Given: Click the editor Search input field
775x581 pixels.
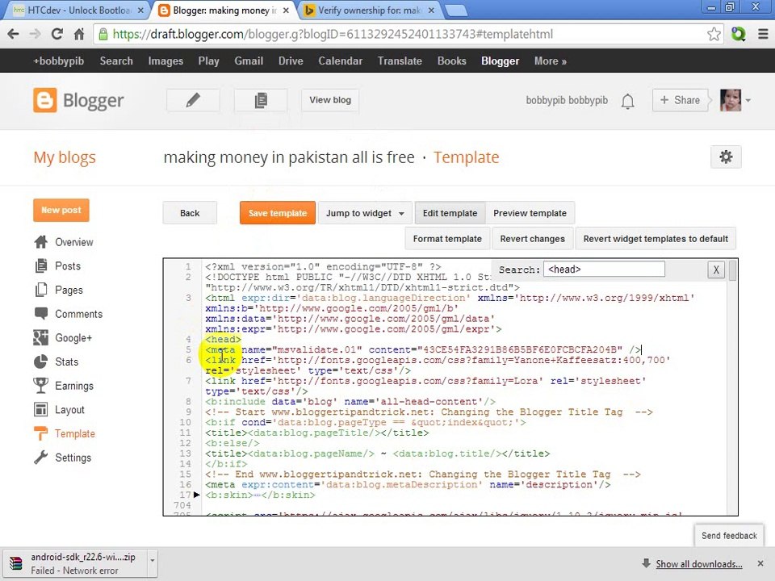Looking at the screenshot, I should point(604,270).
